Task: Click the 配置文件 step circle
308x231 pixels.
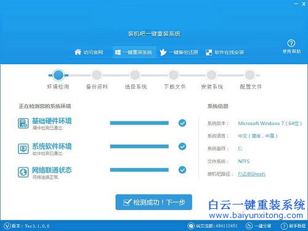Action: point(250,75)
